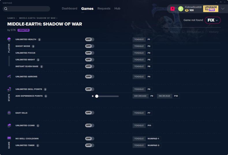
Task: Click info icon next to Instant Elven Rage
Action: point(42,66)
